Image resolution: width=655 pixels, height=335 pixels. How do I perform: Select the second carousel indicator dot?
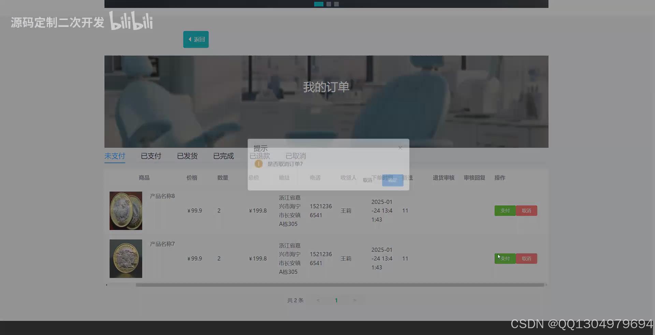point(329,4)
